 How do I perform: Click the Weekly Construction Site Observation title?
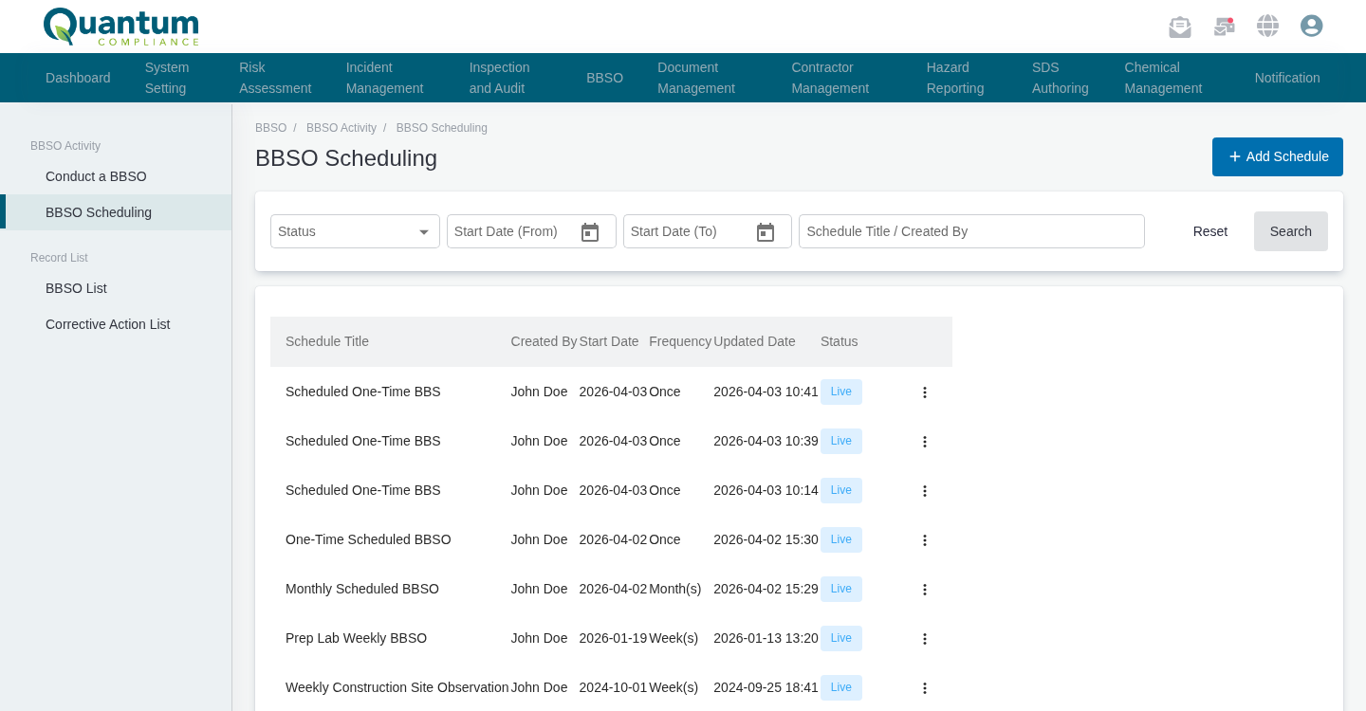[x=397, y=687]
